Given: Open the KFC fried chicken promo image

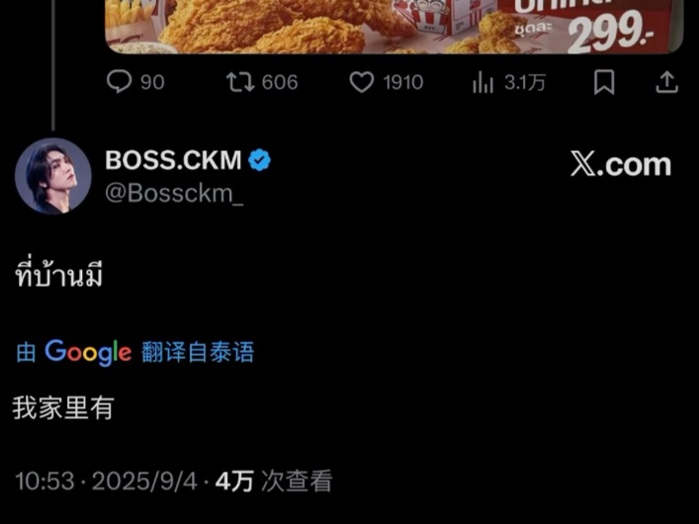Looking at the screenshot, I should (x=394, y=27).
